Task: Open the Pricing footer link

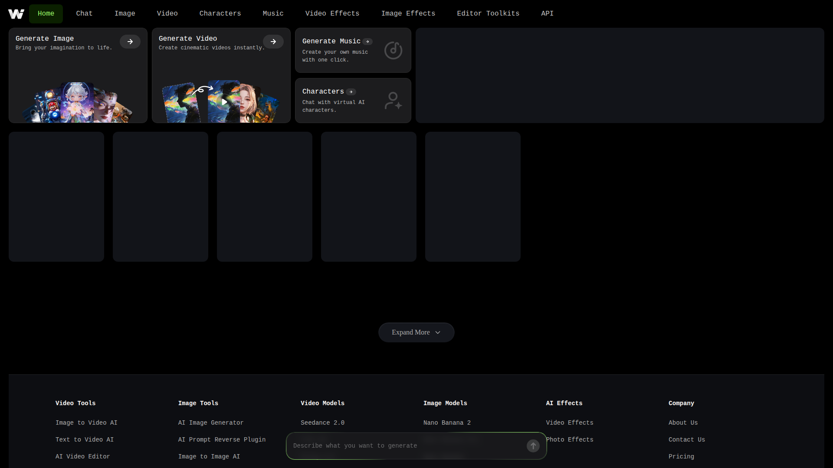Action: point(681,456)
